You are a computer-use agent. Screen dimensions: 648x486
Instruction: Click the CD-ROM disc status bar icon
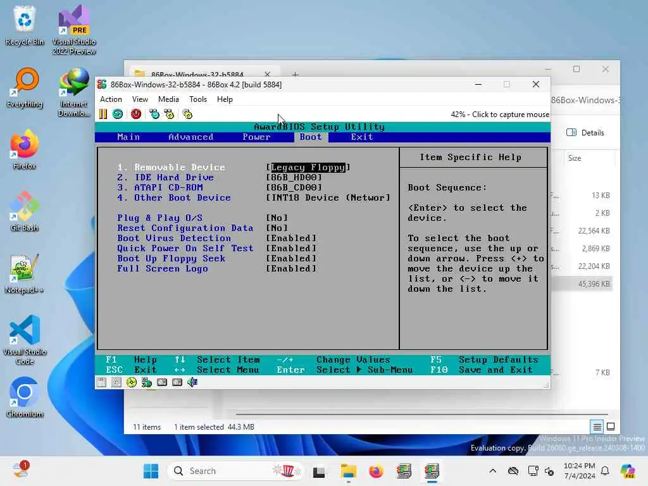pyautogui.click(x=132, y=382)
